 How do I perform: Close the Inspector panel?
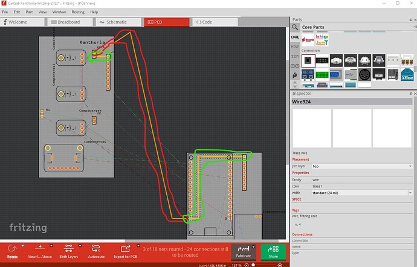415,94
